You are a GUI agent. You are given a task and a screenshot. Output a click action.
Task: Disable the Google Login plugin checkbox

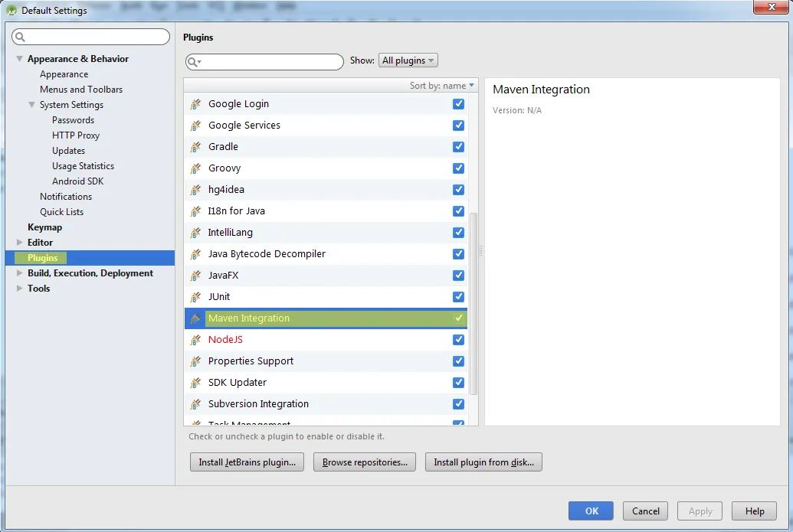point(458,103)
